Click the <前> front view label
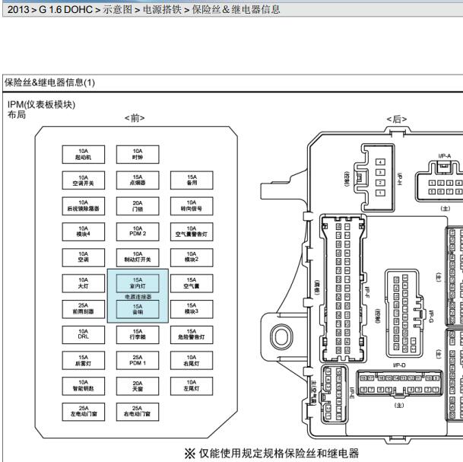Screen dimensions: 463x462 tap(135, 118)
